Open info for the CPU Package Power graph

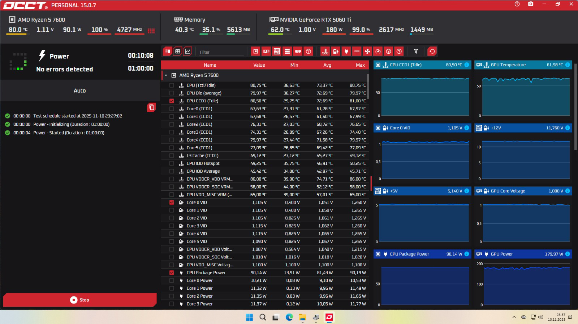coord(467,254)
